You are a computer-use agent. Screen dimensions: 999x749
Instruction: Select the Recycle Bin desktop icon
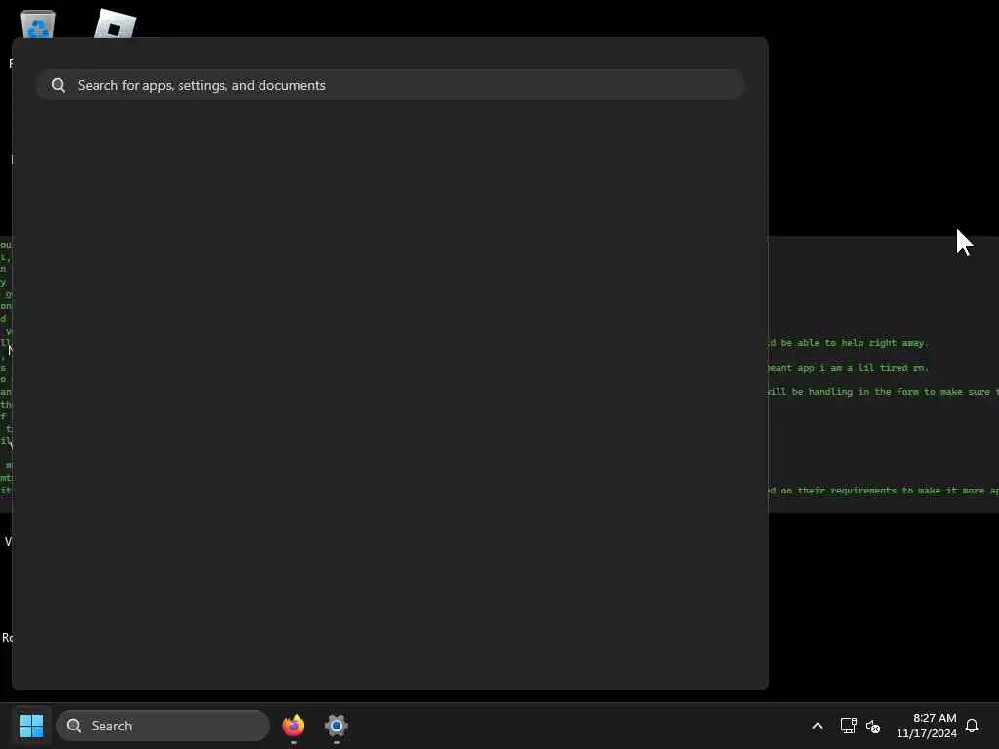point(38,24)
